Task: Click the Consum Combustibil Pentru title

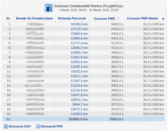Action: click(x=78, y=6)
